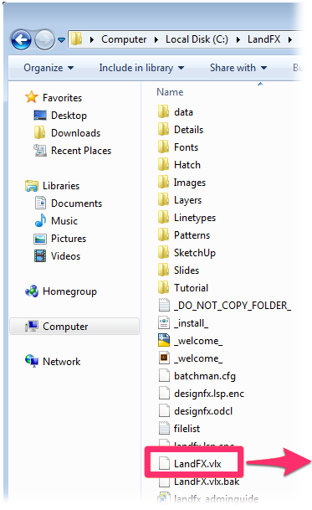Select the LandFX.vlx file
Screen dimensions: 312x510
(197, 463)
